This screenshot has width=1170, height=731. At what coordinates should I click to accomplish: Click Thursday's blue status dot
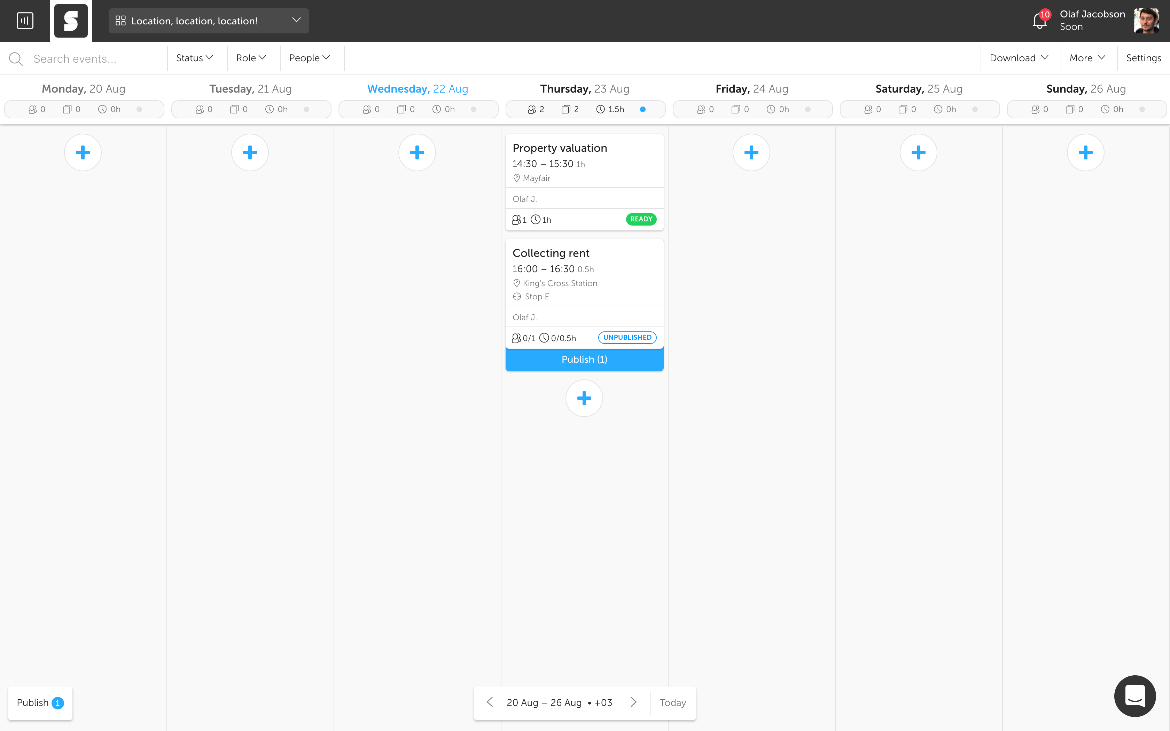tap(642, 109)
